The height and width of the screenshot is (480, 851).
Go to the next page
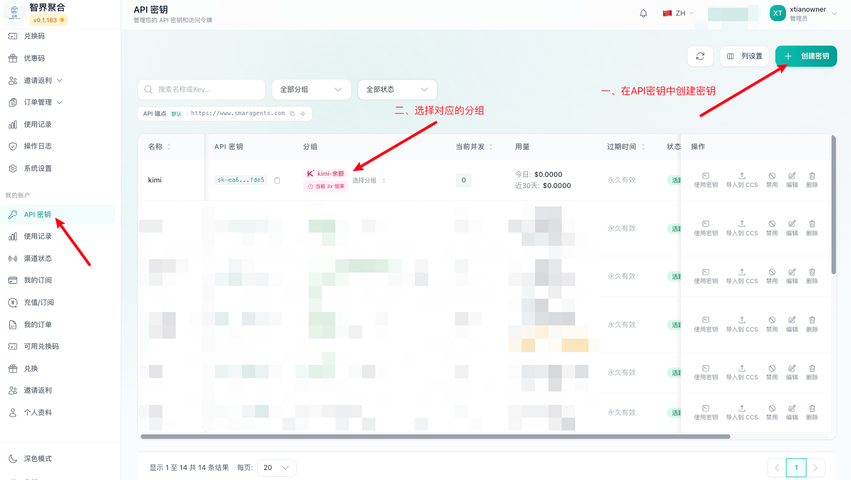click(815, 468)
